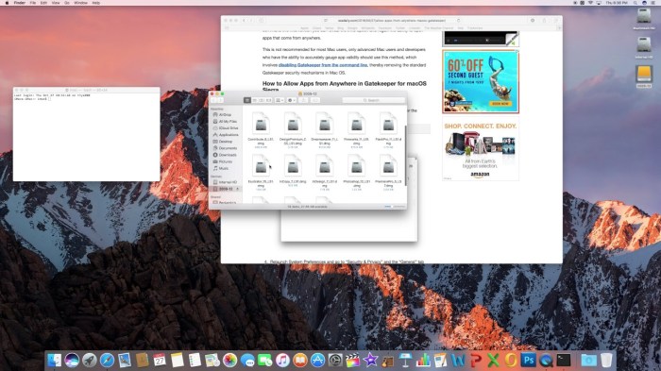
Task: Open FaceTime in the Dock
Action: click(x=264, y=360)
